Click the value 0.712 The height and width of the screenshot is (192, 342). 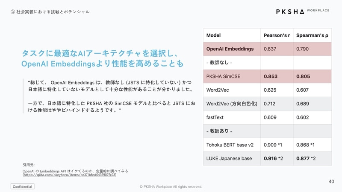[269, 104]
